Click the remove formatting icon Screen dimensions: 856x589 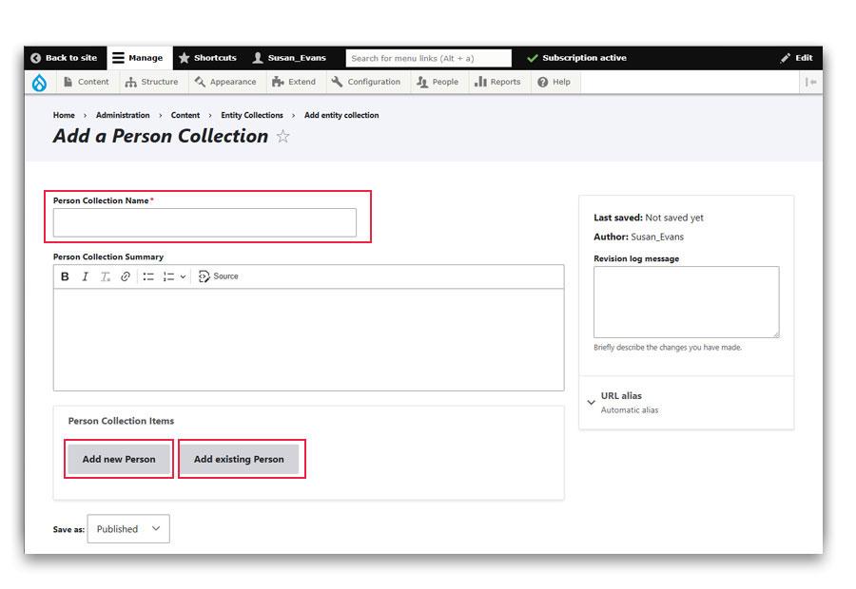(106, 276)
